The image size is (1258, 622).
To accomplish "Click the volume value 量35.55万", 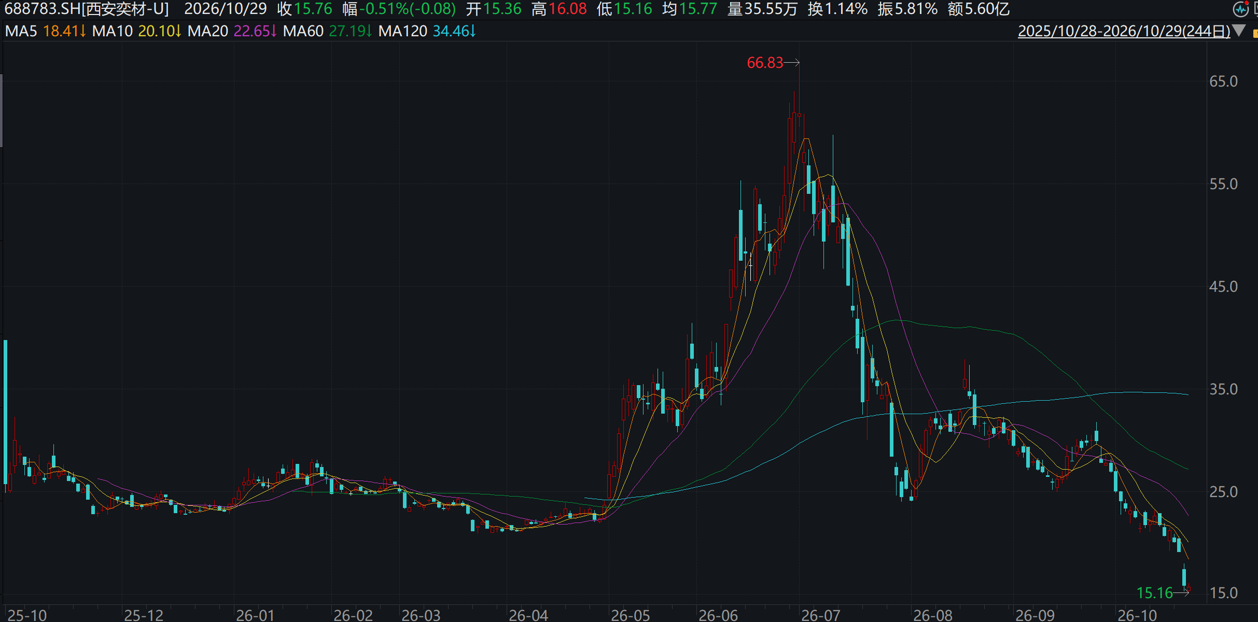I will 762,9.
